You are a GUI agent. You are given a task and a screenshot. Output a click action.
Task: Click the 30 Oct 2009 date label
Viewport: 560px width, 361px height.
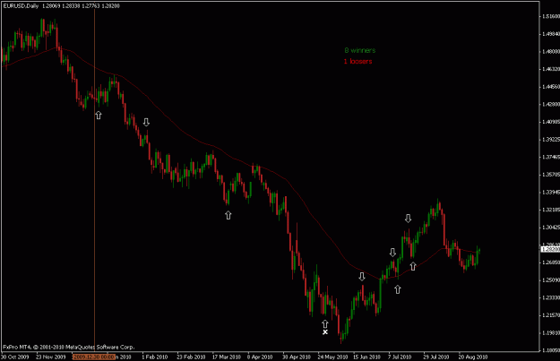pos(14,357)
